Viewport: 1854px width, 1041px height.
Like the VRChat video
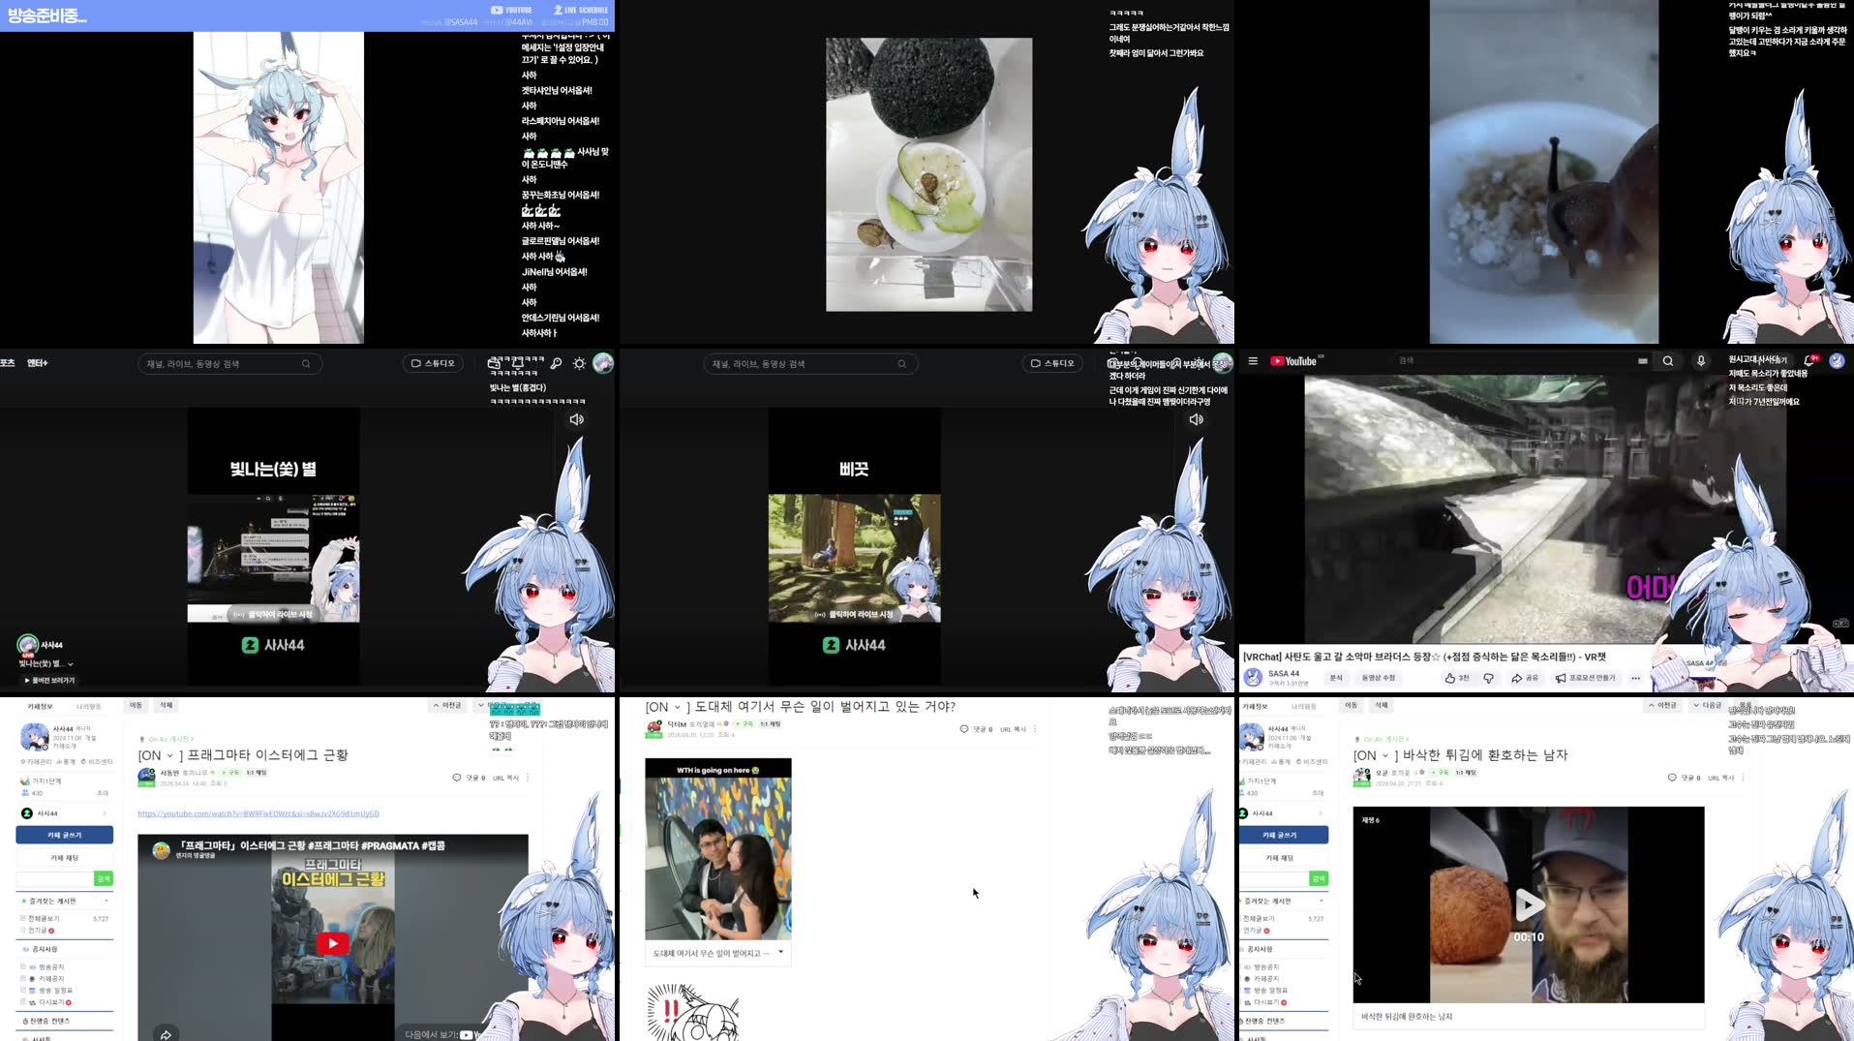1457,678
